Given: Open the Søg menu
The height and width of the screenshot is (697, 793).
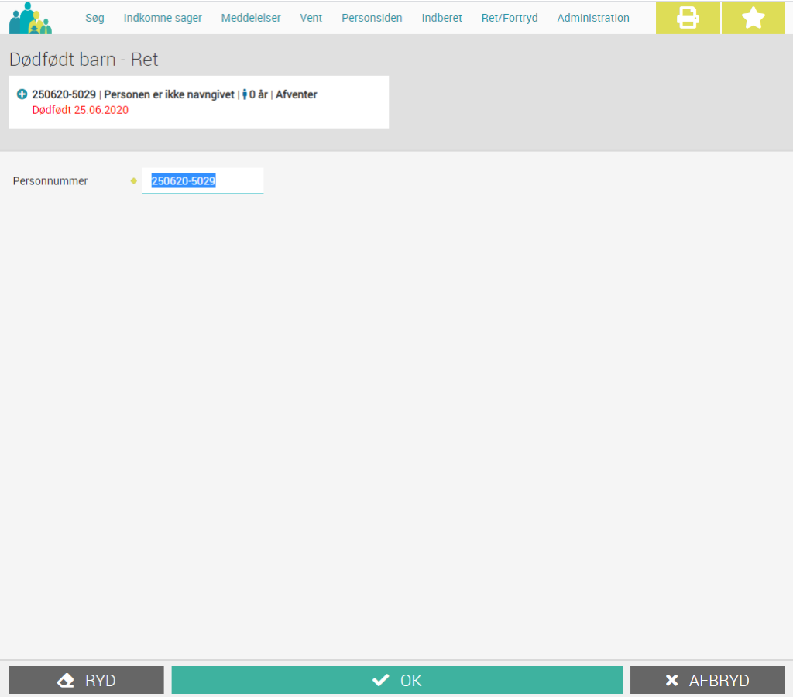Looking at the screenshot, I should [x=94, y=18].
